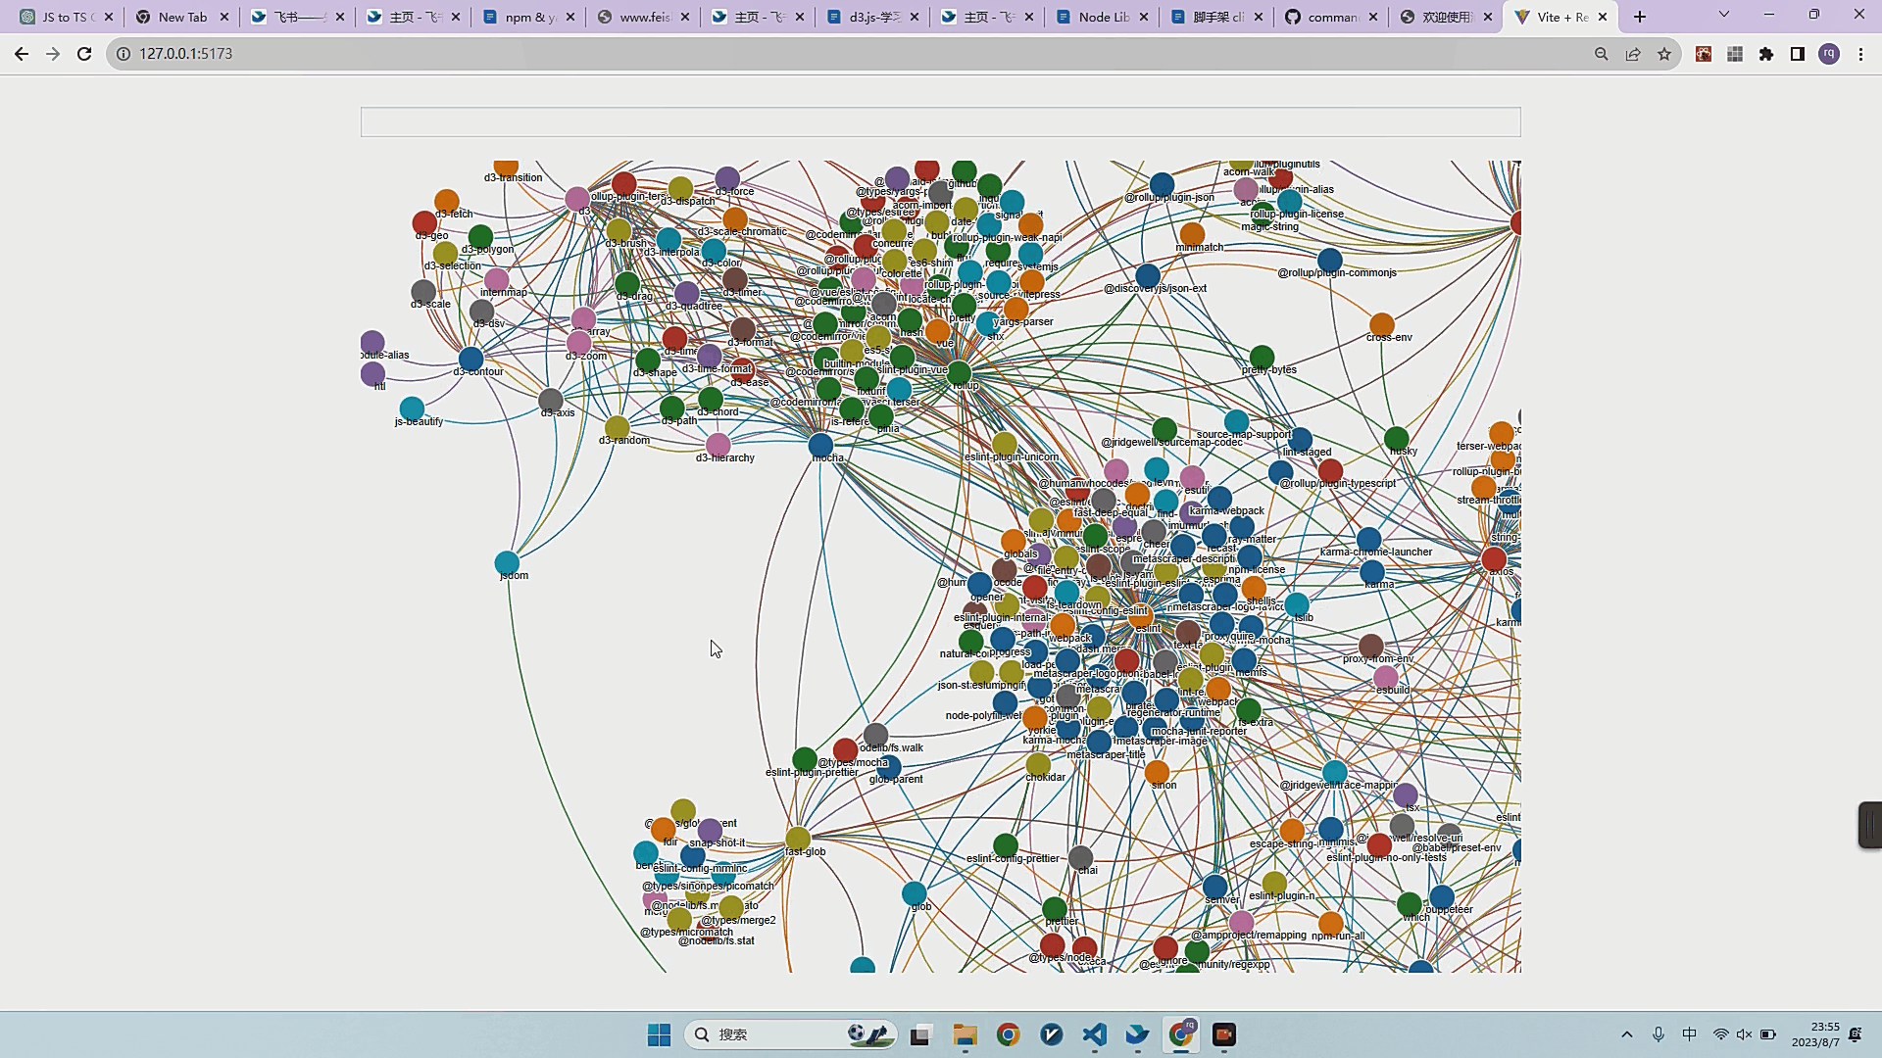Click the empty search box above graph
The image size is (1882, 1058).
click(x=940, y=122)
